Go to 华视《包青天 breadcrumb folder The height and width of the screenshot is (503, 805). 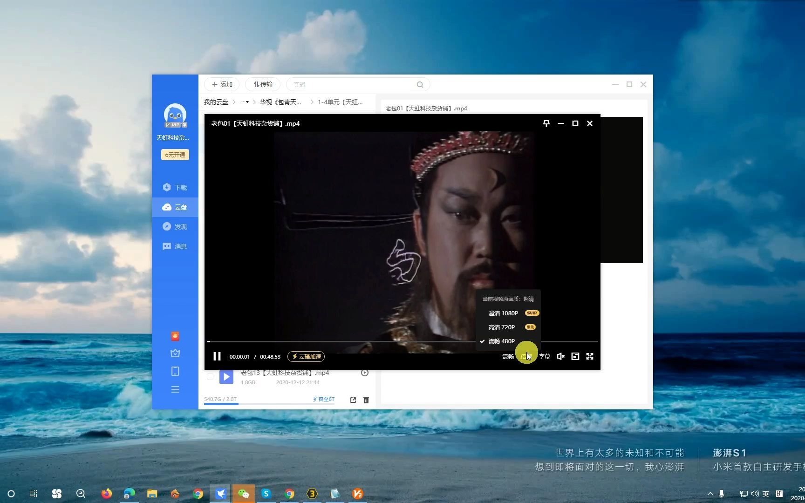click(280, 102)
